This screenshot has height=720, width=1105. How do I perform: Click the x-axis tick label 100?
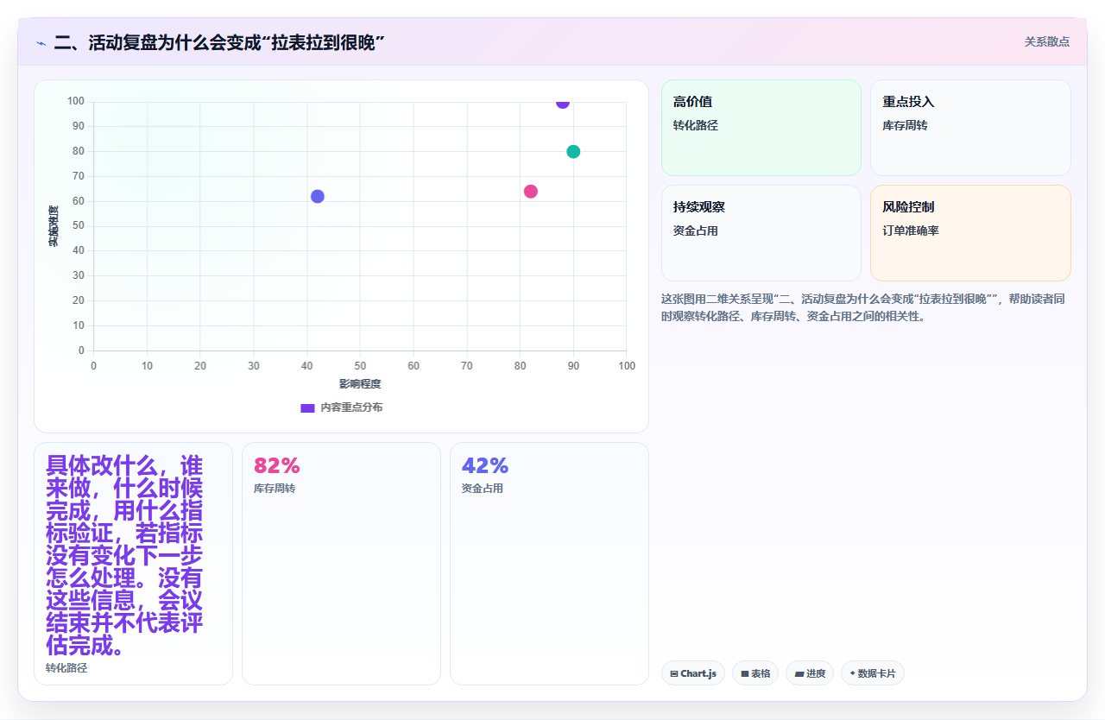[627, 366]
